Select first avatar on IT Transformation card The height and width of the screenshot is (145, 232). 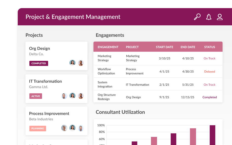tap(64, 96)
